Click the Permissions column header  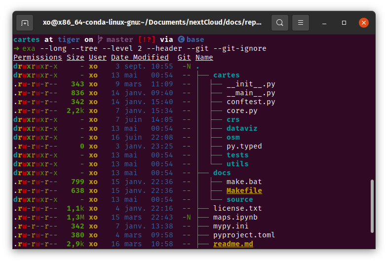click(38, 57)
